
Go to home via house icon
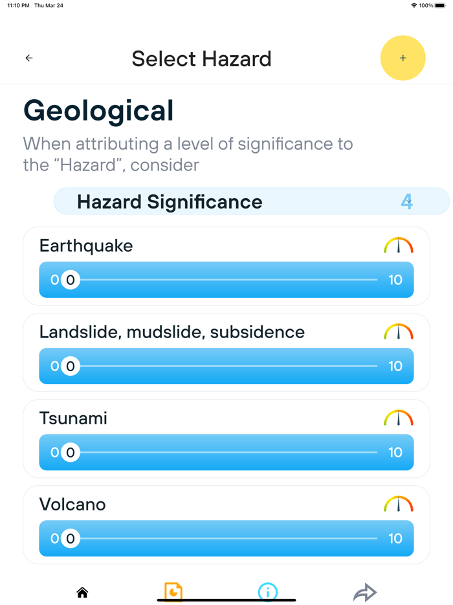[x=82, y=592]
